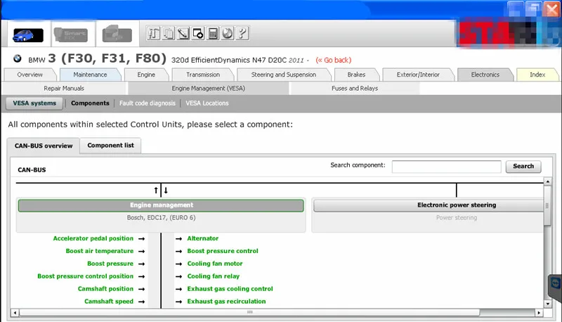Open Cooling fan relay component

point(214,276)
